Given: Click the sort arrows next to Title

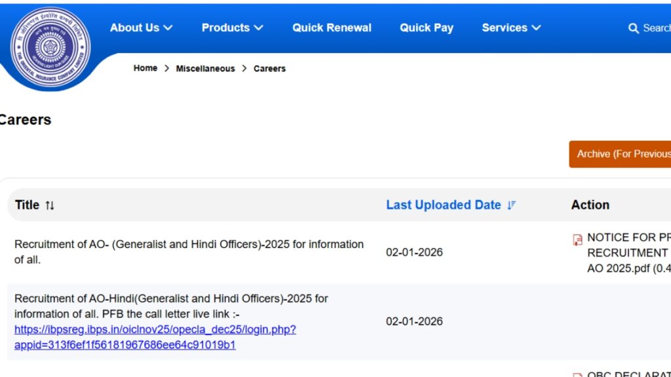Looking at the screenshot, I should [x=50, y=206].
